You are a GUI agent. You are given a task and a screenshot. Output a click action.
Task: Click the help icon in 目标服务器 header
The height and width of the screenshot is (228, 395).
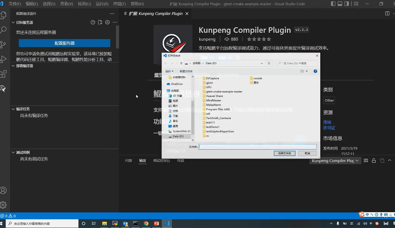click(93, 22)
